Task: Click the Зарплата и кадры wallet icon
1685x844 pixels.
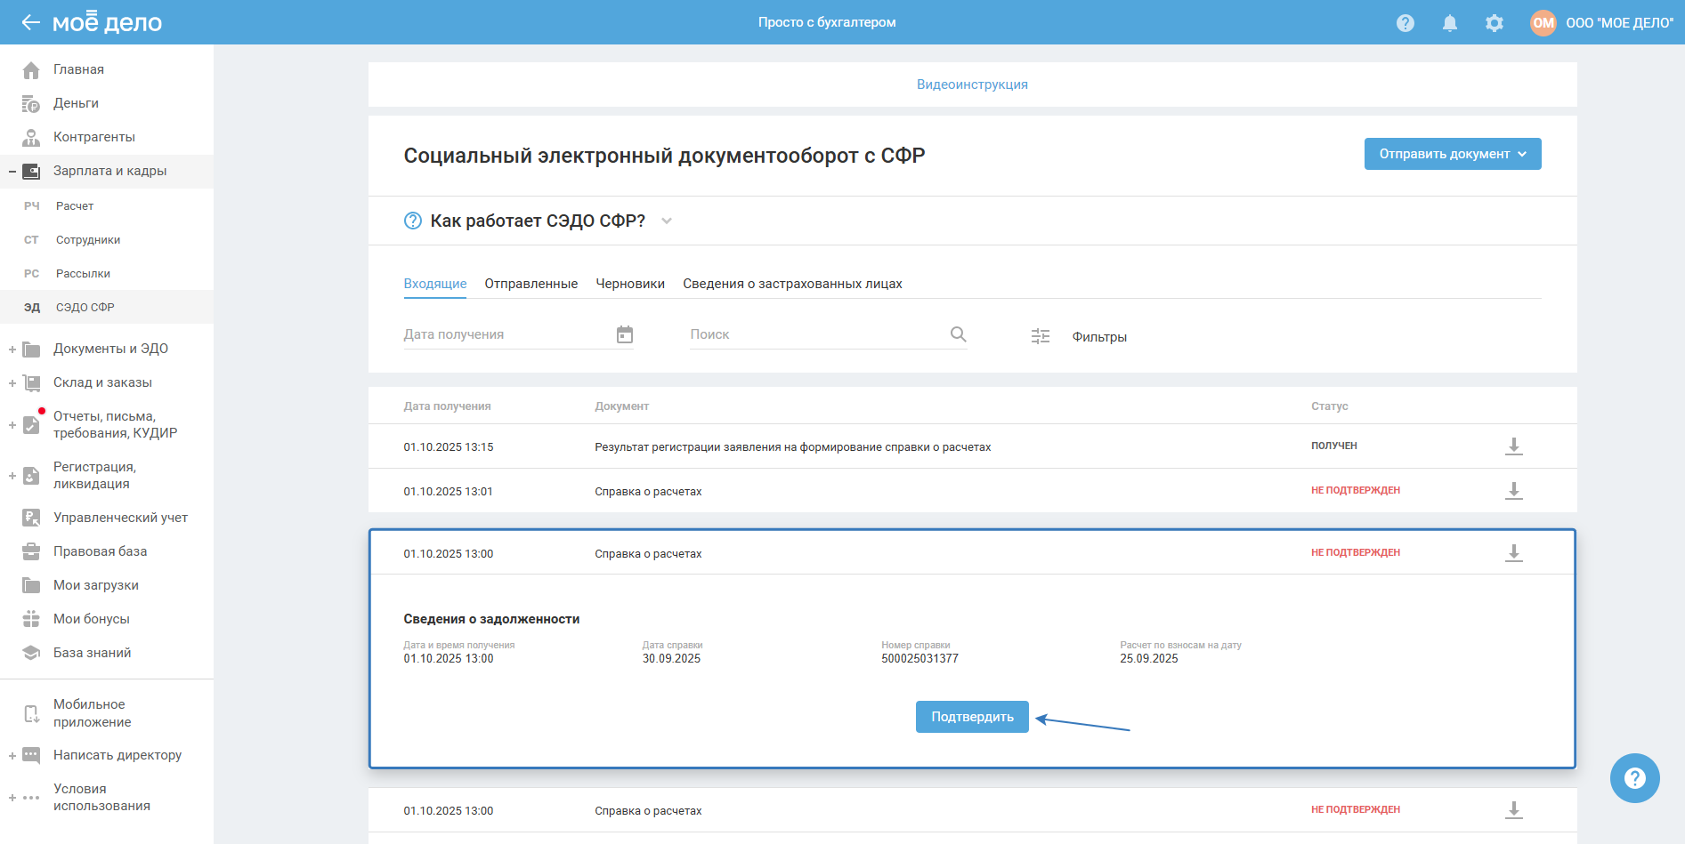Action: [31, 171]
